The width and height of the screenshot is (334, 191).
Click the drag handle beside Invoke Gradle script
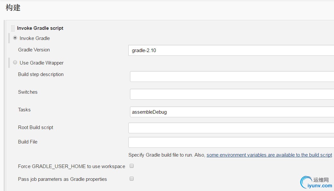(x=13, y=28)
